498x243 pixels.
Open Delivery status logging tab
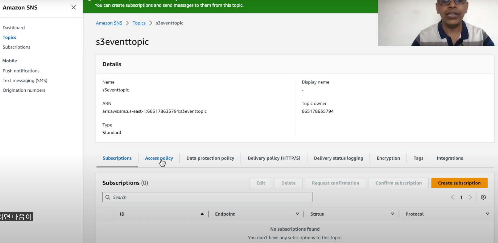tap(339, 158)
